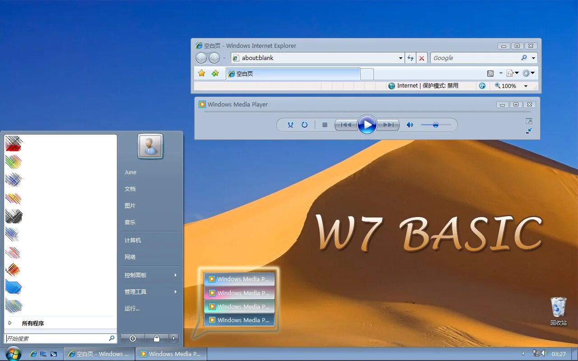Screen dimensions: 578x361
Task: Click the 100% zoom level button
Action: point(506,86)
